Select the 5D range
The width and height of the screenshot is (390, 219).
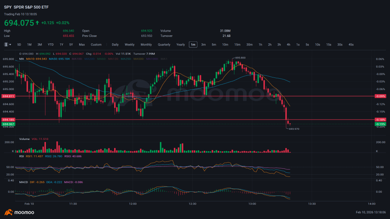click(19, 45)
